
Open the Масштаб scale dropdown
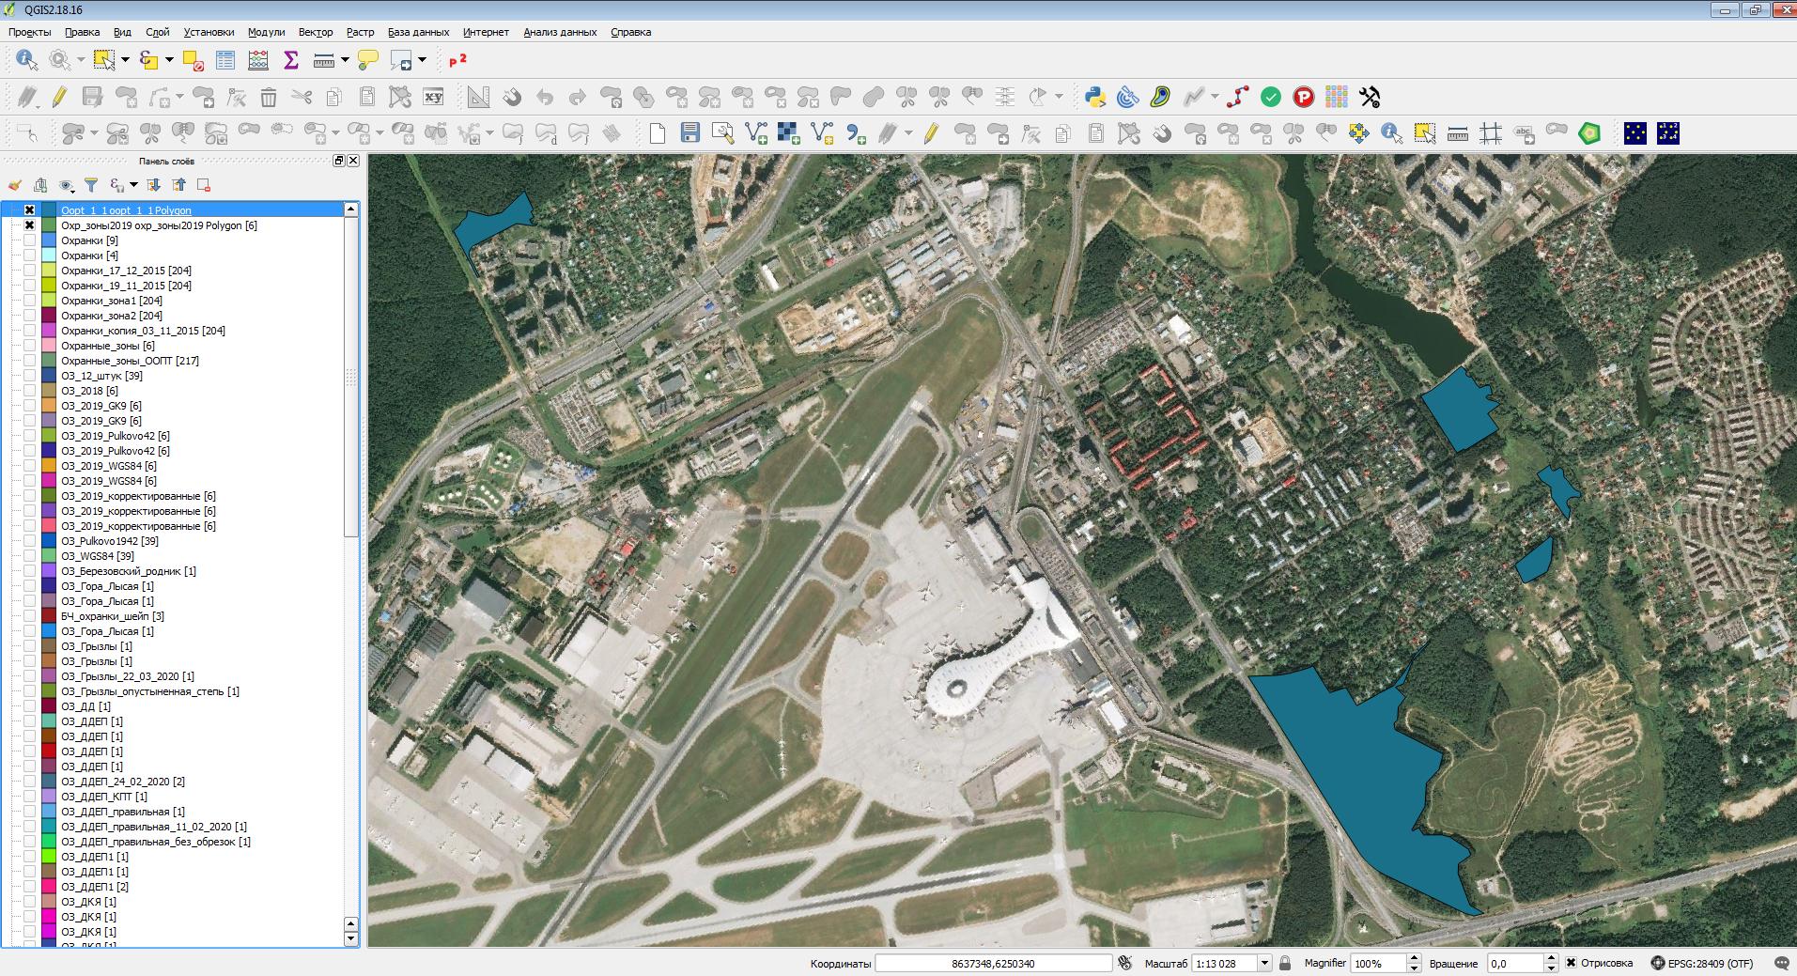tap(1264, 963)
